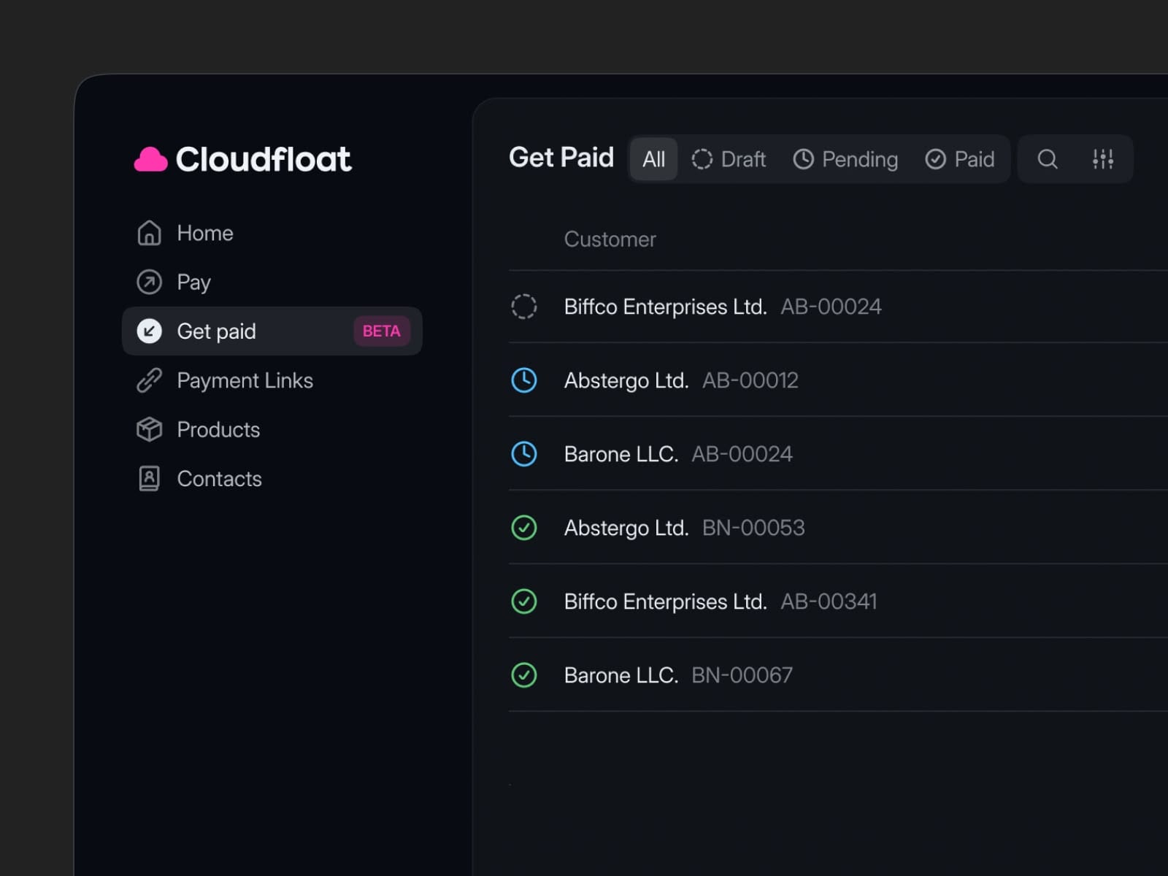Go to the Pay section
This screenshot has height=876, width=1168.
193,283
